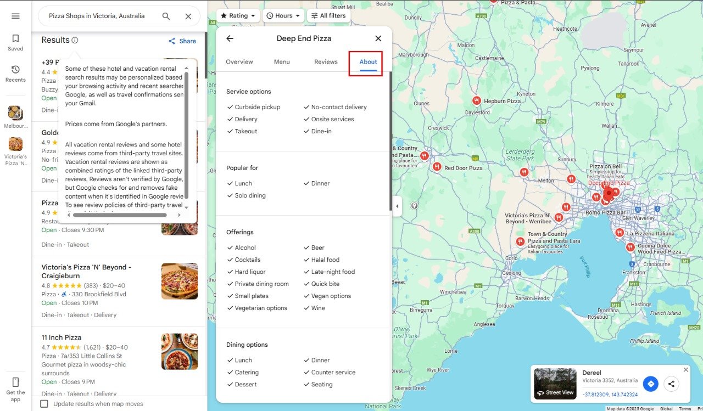703x411 pixels.
Task: Click the Deep End Pizza map label
Action: click(609, 183)
